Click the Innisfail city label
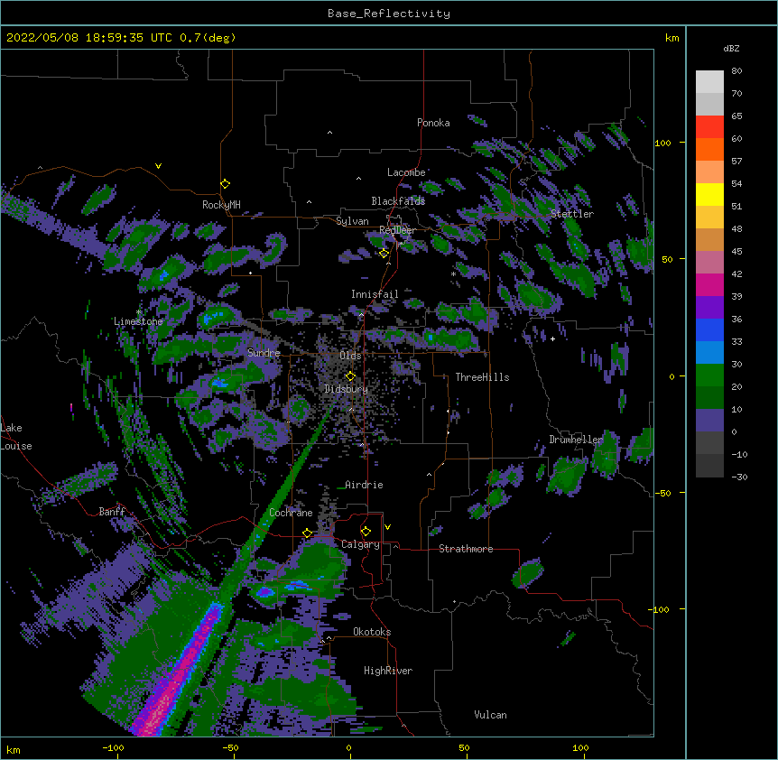This screenshot has width=778, height=760. 375,294
